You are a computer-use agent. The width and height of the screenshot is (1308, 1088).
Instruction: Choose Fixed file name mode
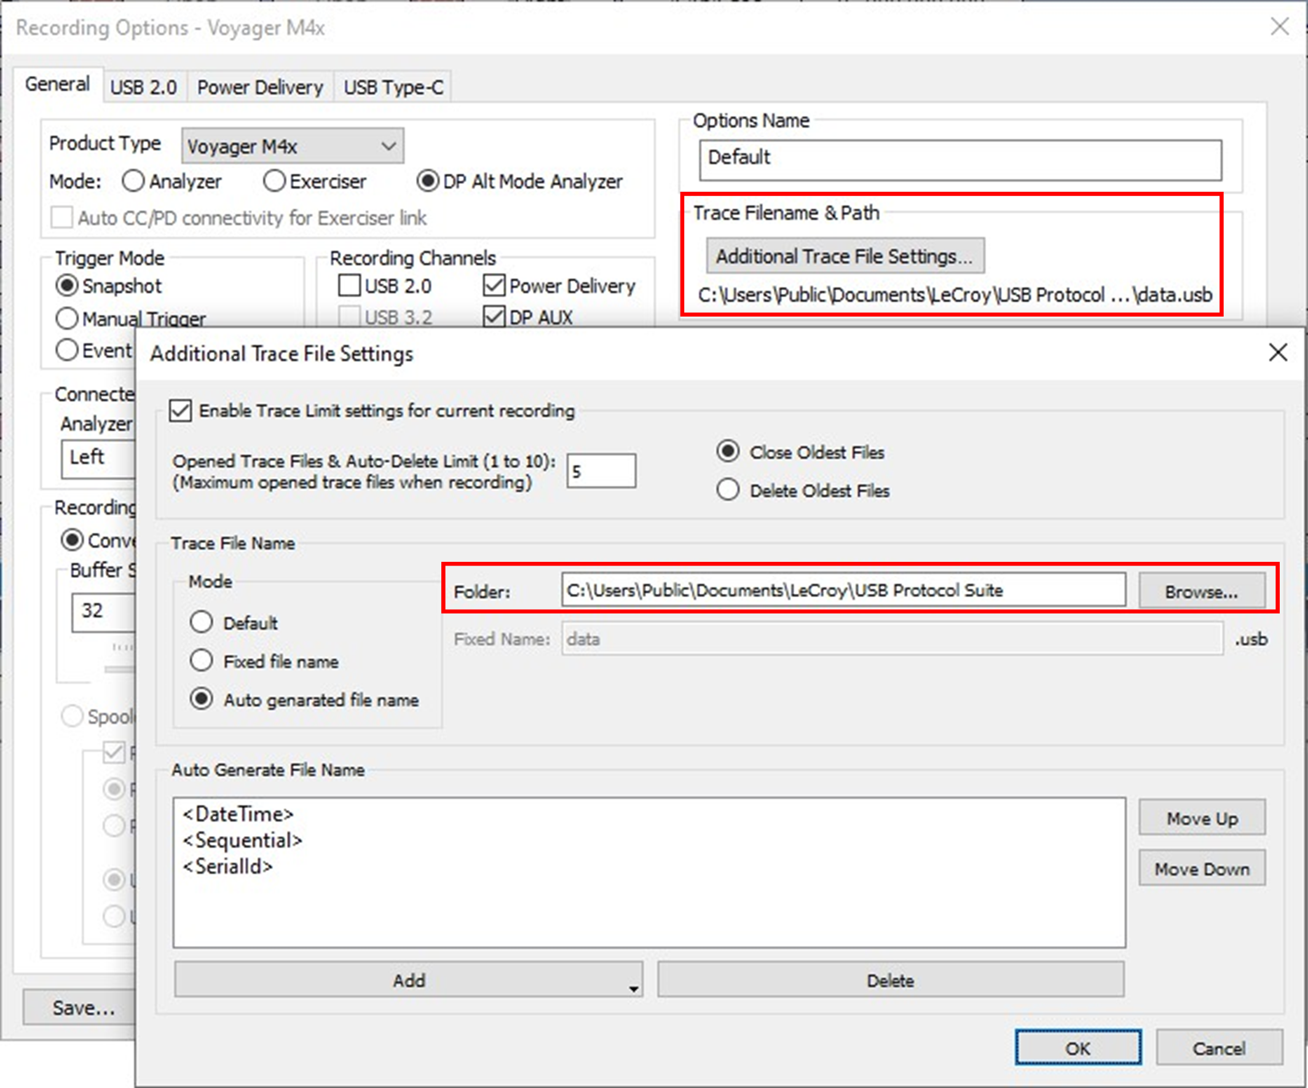[x=201, y=660]
